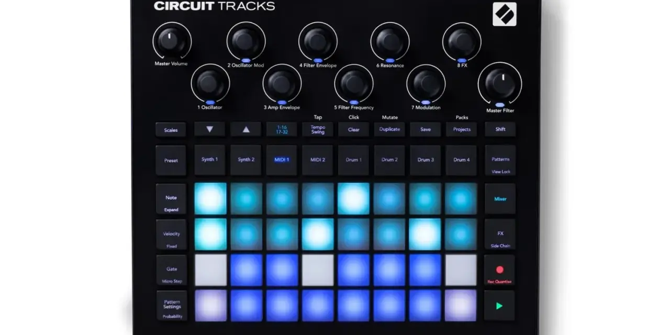The width and height of the screenshot is (670, 335).
Task: Tap the Duplicate button
Action: [389, 129]
